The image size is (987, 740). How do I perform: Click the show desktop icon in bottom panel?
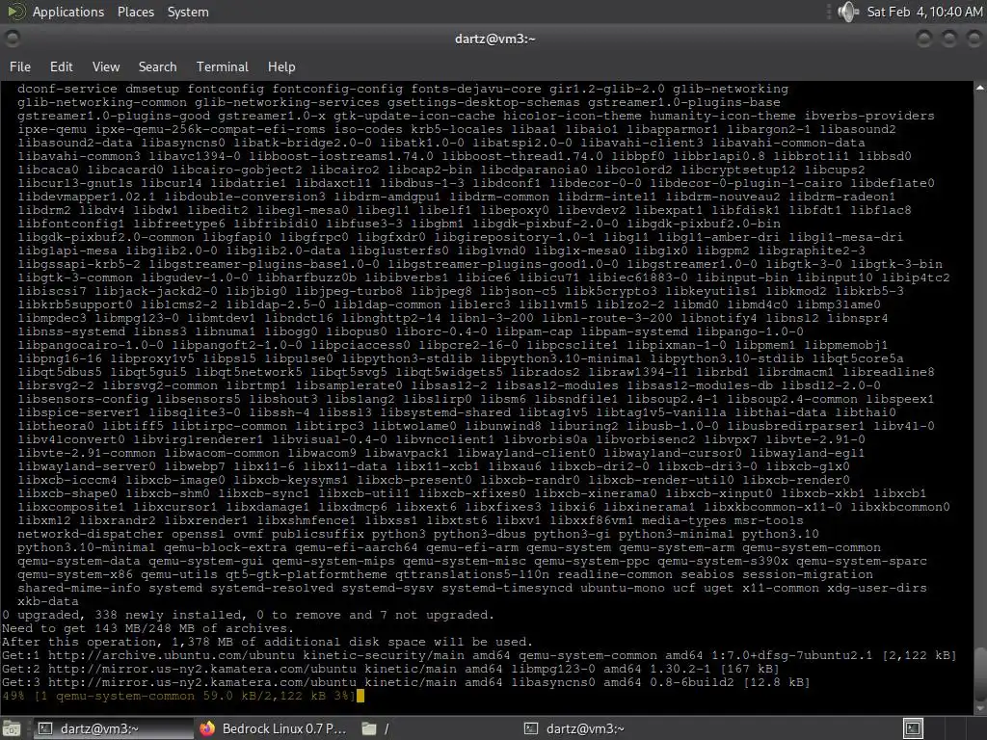click(12, 728)
